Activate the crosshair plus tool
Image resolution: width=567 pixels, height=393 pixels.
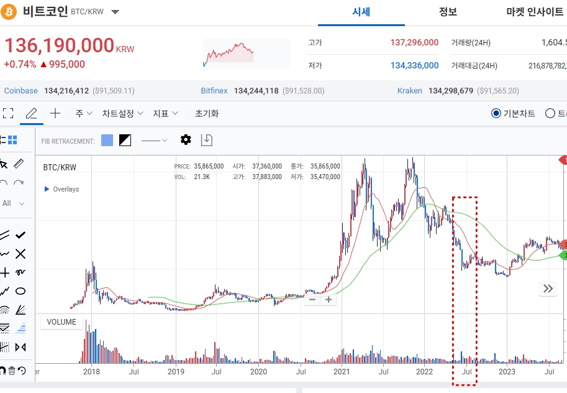point(55,113)
